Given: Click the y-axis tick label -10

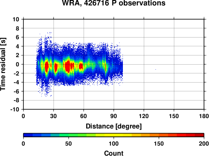Looking at the screenshot, I should point(15,110).
